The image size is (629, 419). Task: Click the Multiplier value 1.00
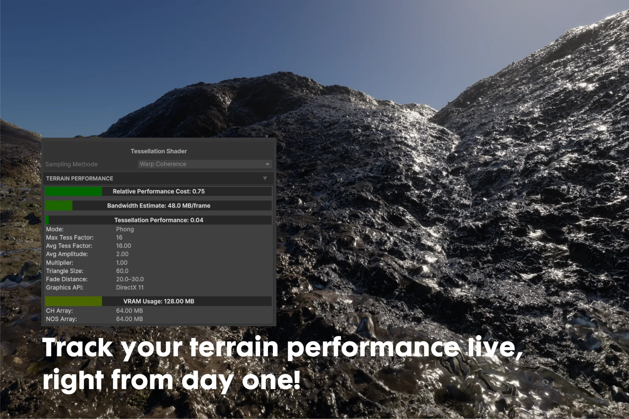point(121,263)
